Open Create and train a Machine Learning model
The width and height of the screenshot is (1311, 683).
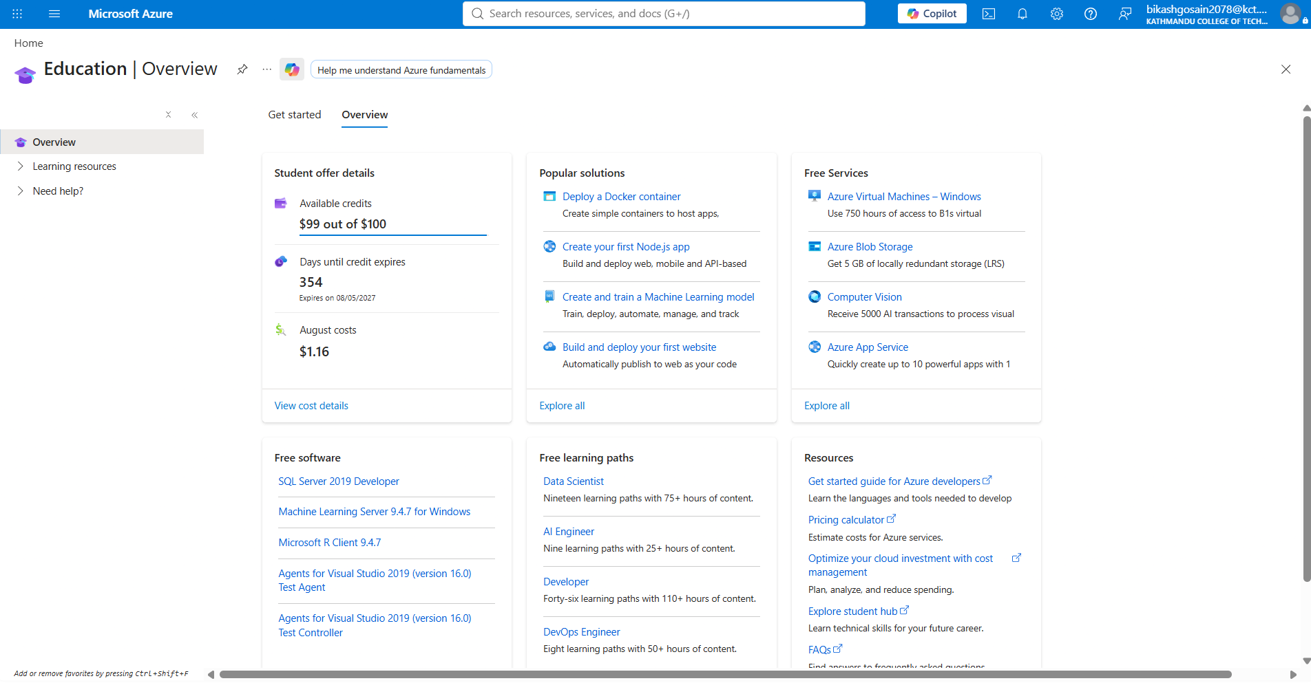point(658,297)
